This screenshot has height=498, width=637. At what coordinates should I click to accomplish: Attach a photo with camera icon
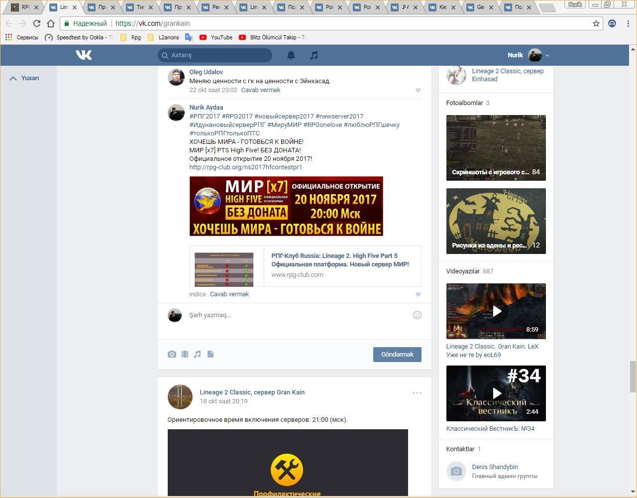click(x=172, y=354)
